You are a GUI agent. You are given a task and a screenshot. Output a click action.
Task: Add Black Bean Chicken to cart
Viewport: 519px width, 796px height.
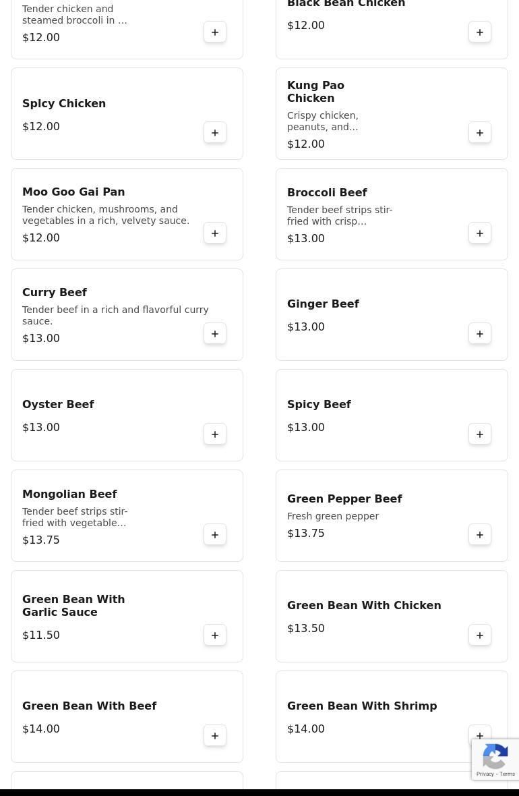tap(480, 32)
